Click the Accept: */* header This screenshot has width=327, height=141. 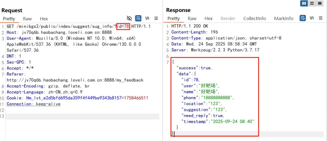tap(20, 68)
